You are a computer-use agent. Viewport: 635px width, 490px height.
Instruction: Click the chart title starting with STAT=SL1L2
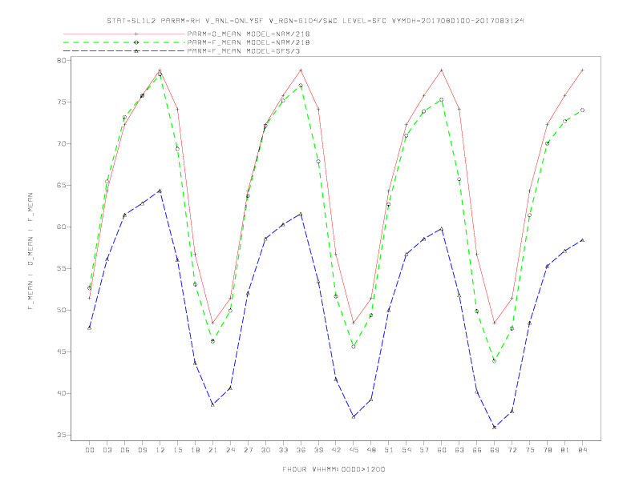point(315,21)
